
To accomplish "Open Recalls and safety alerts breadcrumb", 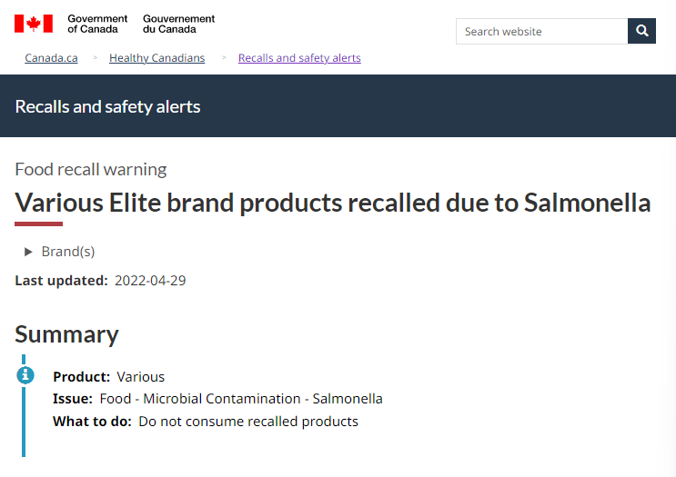I will [x=299, y=57].
